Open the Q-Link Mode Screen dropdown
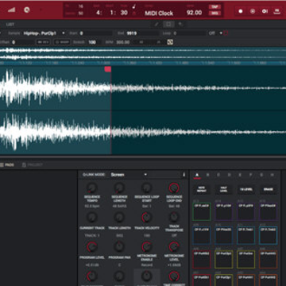The width and height of the screenshot is (286, 286). point(129,175)
